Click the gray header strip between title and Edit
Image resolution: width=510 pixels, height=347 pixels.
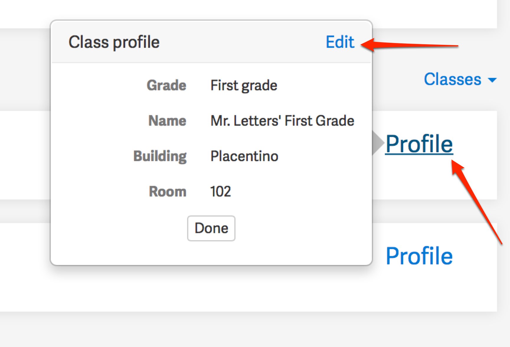click(243, 42)
